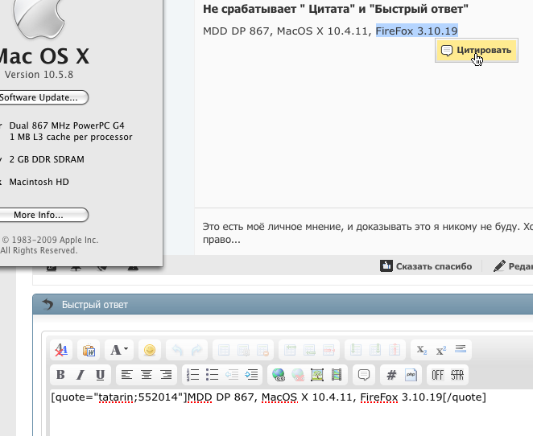Screen dimensions: 533x436
Task: Click the highlighted text FireFox 3.10.19
Action: [x=417, y=31]
